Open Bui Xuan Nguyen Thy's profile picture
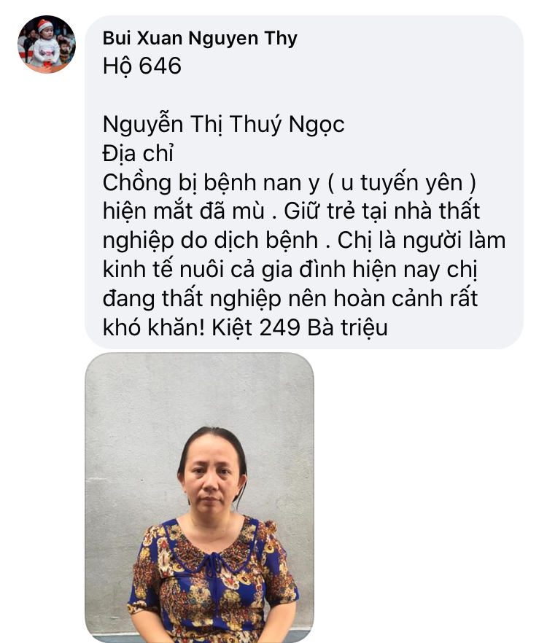This screenshot has height=643, width=547. (x=47, y=44)
